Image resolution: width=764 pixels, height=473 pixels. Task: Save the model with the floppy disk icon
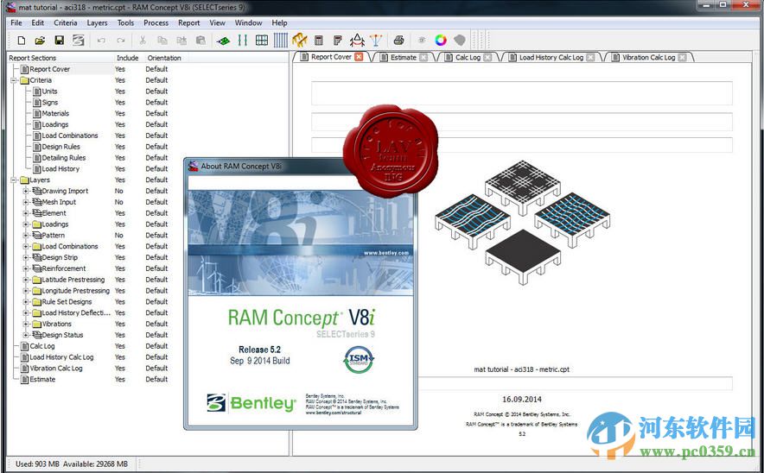tap(59, 41)
